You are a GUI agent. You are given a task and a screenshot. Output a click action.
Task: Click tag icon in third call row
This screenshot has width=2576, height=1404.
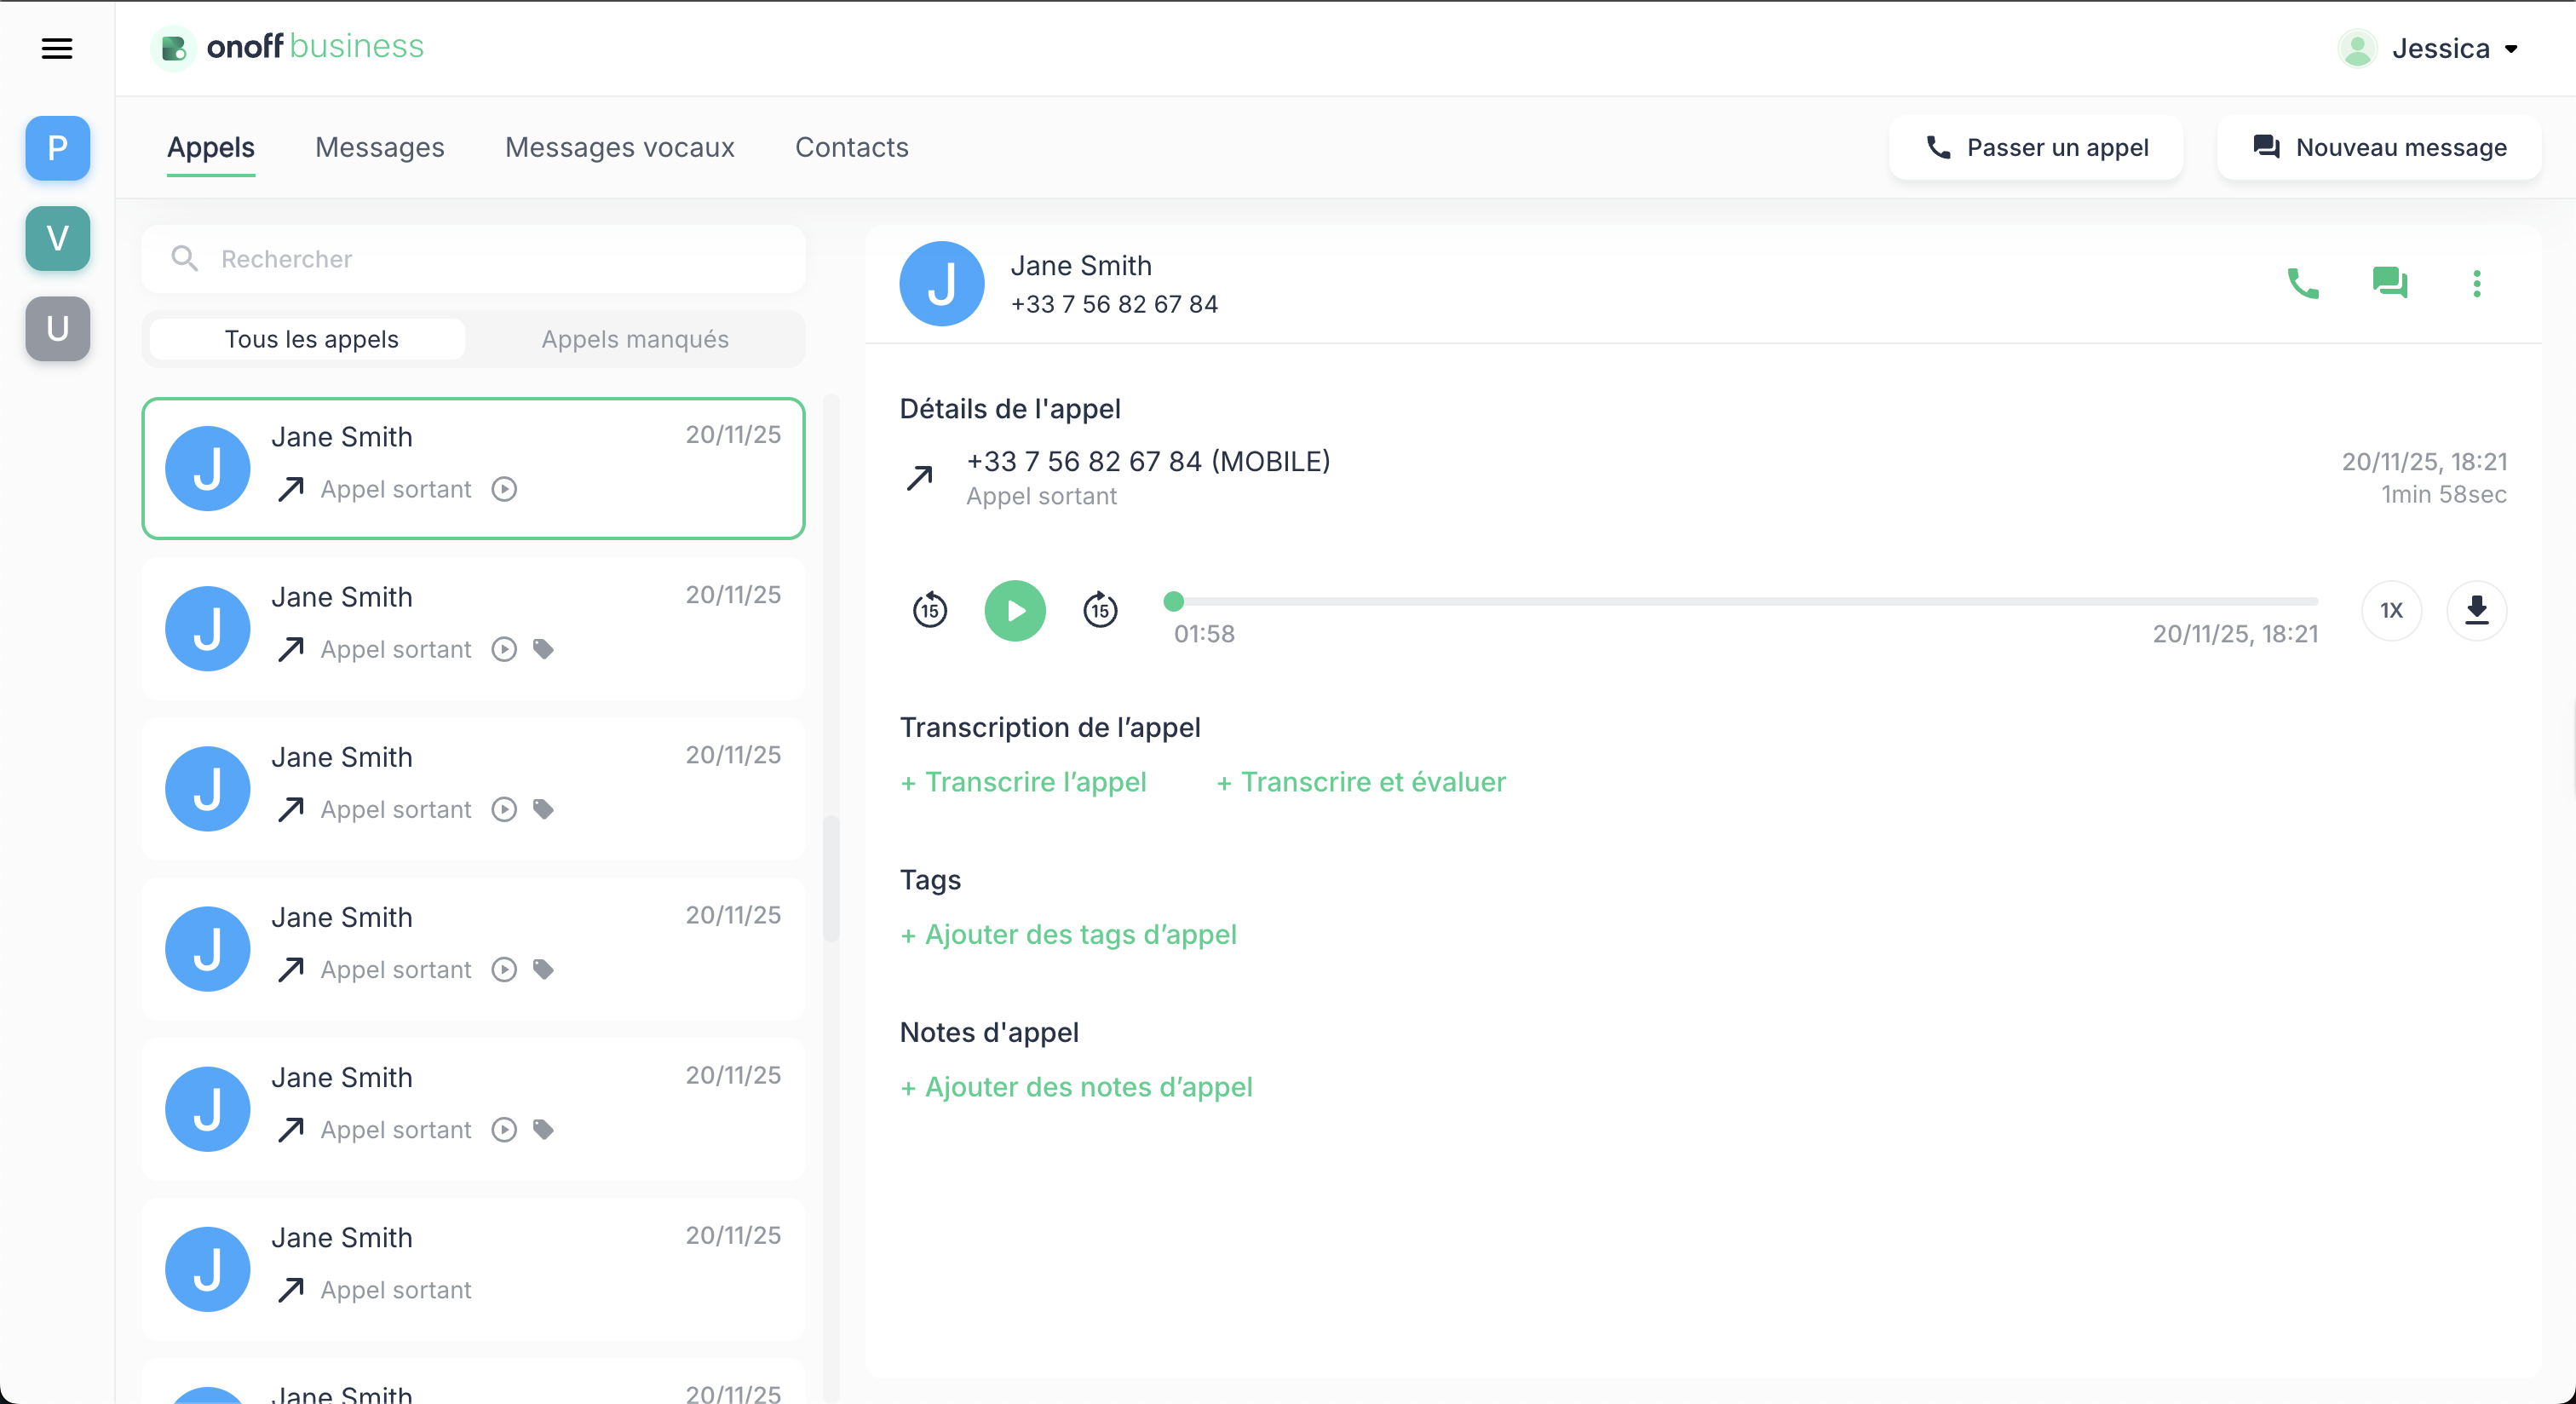(x=543, y=809)
